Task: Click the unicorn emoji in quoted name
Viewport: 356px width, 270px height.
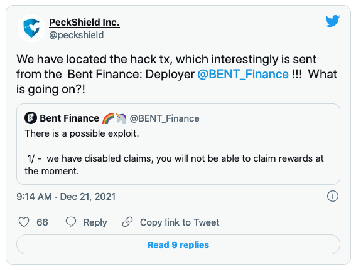Action: pyautogui.click(x=121, y=118)
